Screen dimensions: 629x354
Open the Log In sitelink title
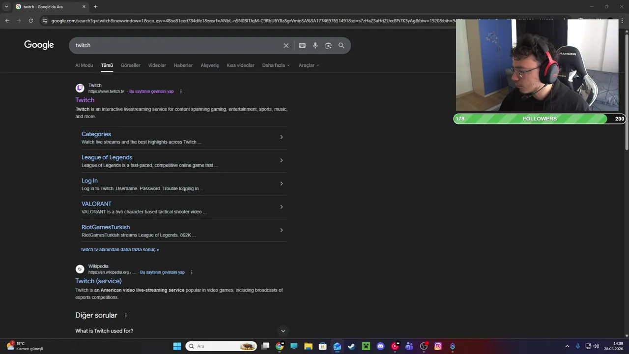tap(89, 180)
